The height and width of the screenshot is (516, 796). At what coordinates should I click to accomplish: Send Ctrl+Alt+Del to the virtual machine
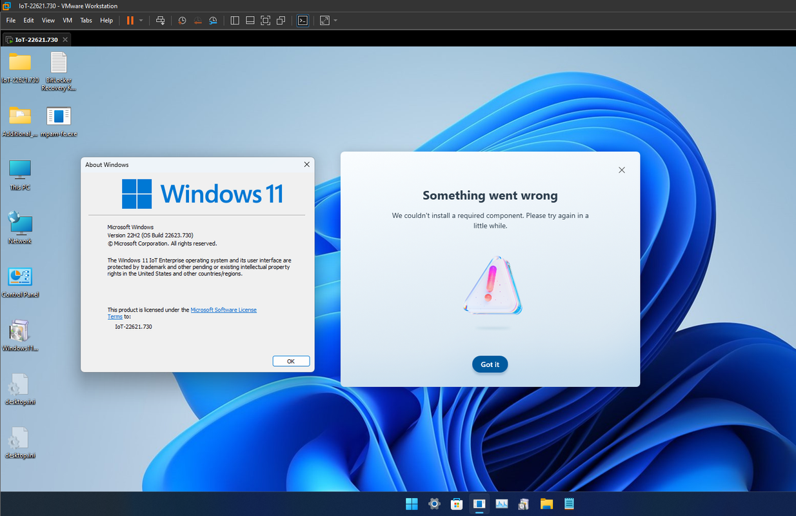click(161, 21)
